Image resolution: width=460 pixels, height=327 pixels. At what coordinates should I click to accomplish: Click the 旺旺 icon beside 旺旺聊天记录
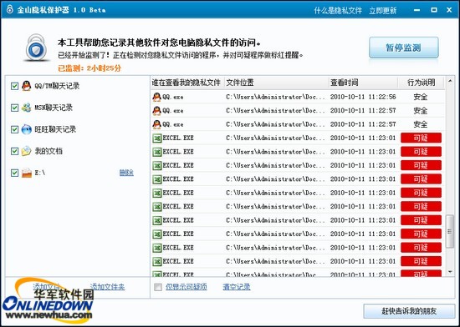(27, 129)
